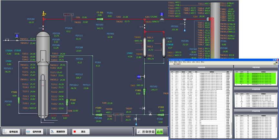Click the FT101 flow meter on the left
This screenshot has height=140, width=279.
tap(19, 100)
